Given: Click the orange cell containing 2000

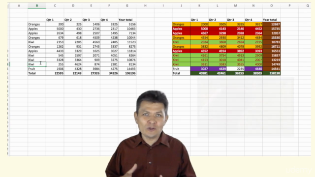Looking at the screenshot, I should pos(199,24).
